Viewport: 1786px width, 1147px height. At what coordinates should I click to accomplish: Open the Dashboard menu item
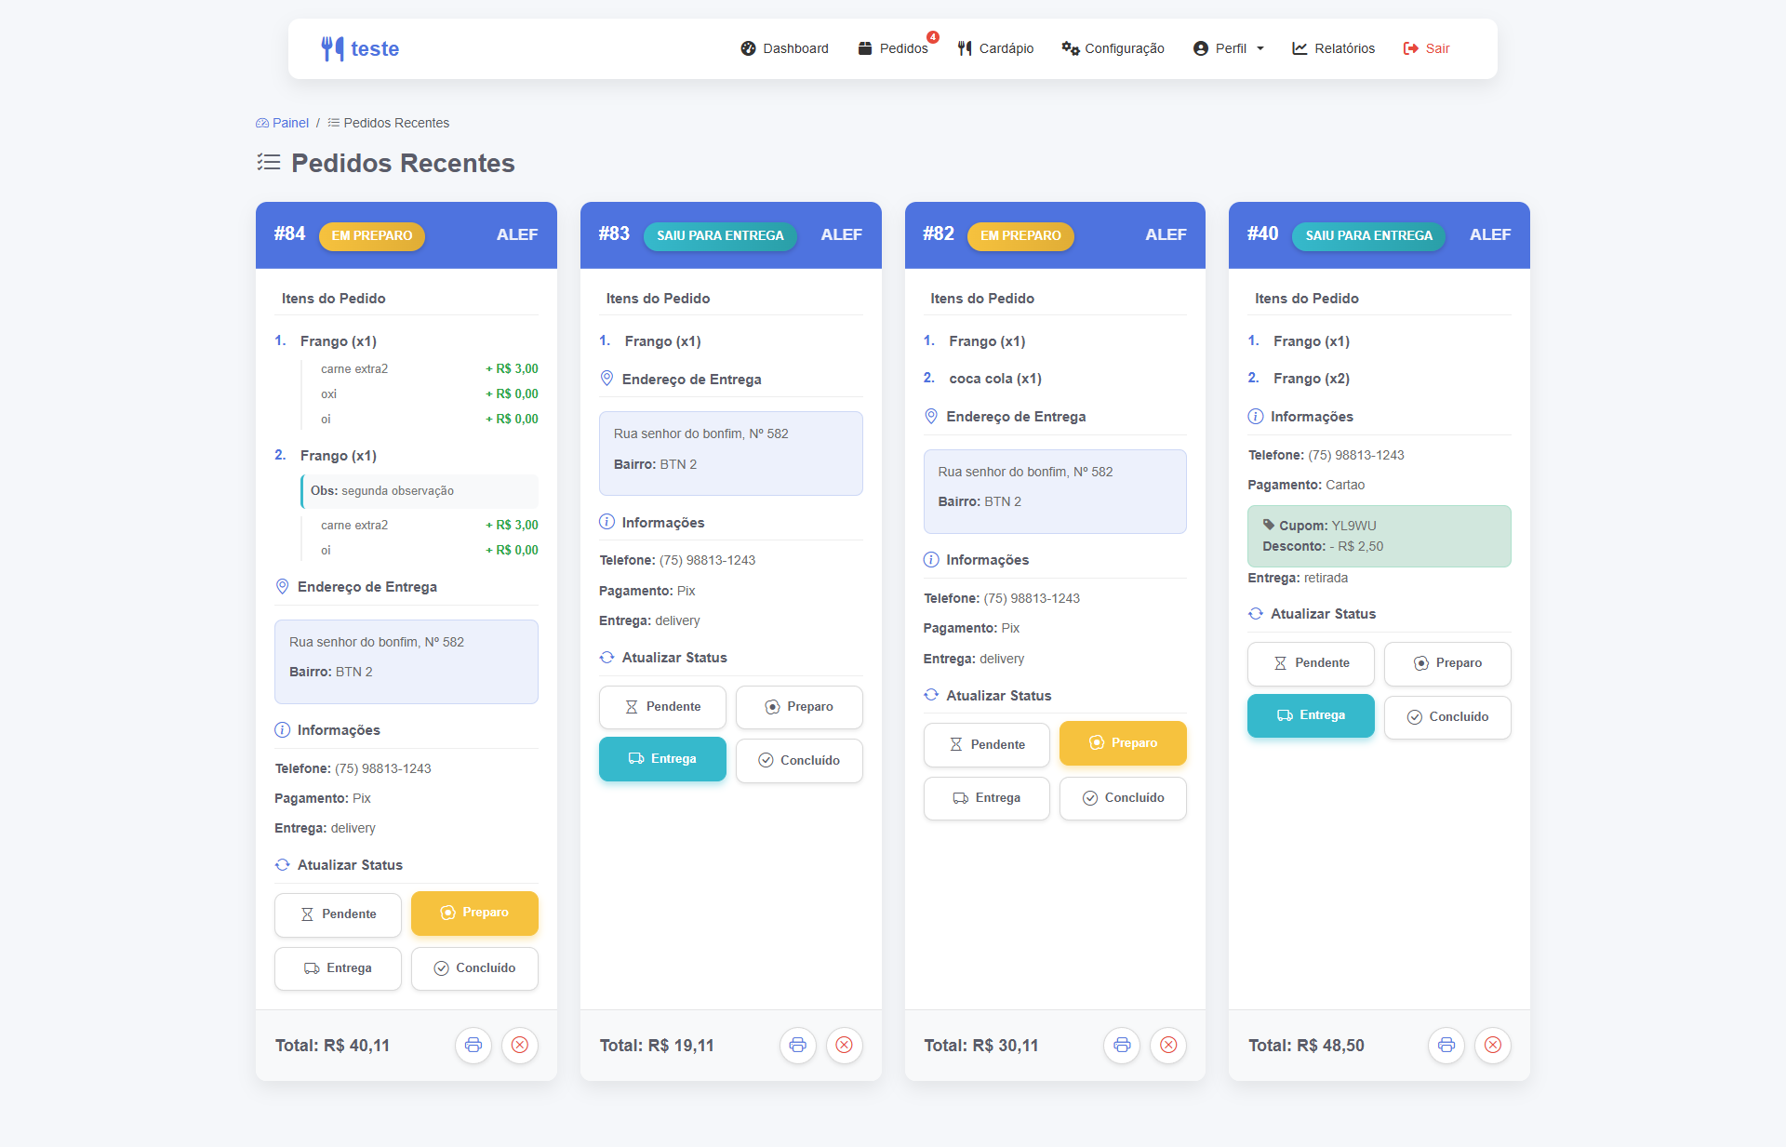click(784, 48)
